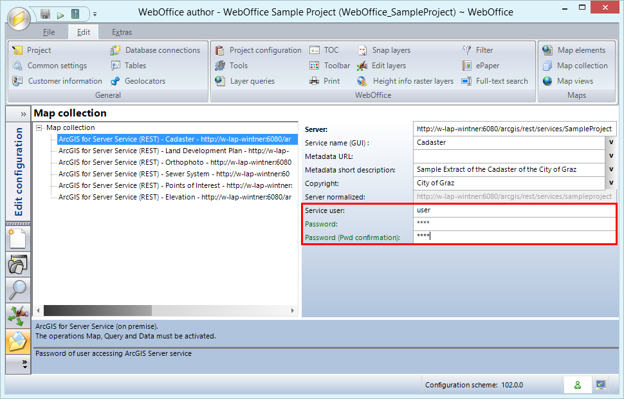This screenshot has height=399, width=624.
Task: Click the green user icon in the status bar
Action: coord(577,384)
